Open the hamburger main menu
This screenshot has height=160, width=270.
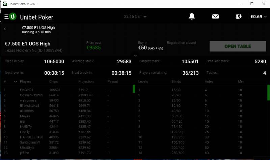[6, 17]
